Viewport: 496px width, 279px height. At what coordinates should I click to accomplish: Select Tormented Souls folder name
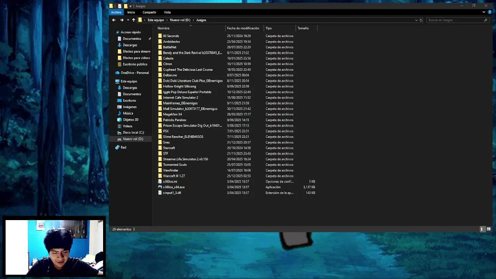(175, 165)
